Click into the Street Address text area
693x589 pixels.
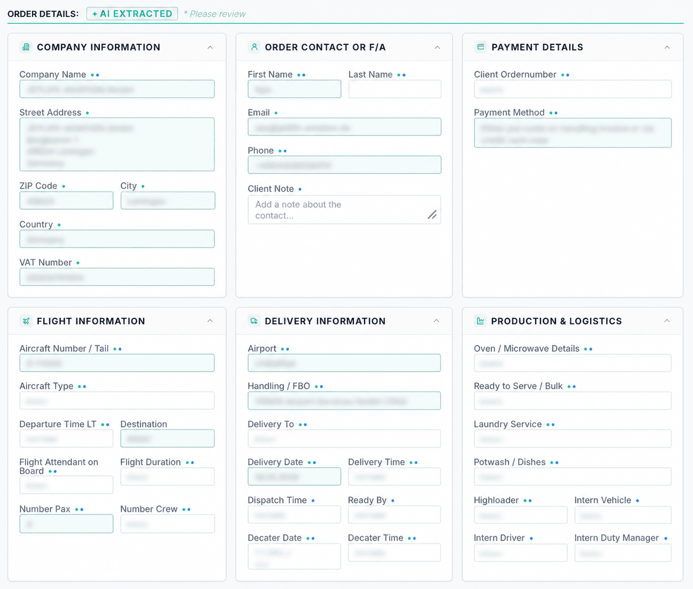117,145
